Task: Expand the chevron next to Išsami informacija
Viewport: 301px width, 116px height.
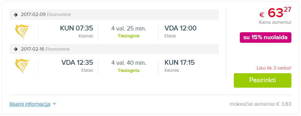Action: 54,104
